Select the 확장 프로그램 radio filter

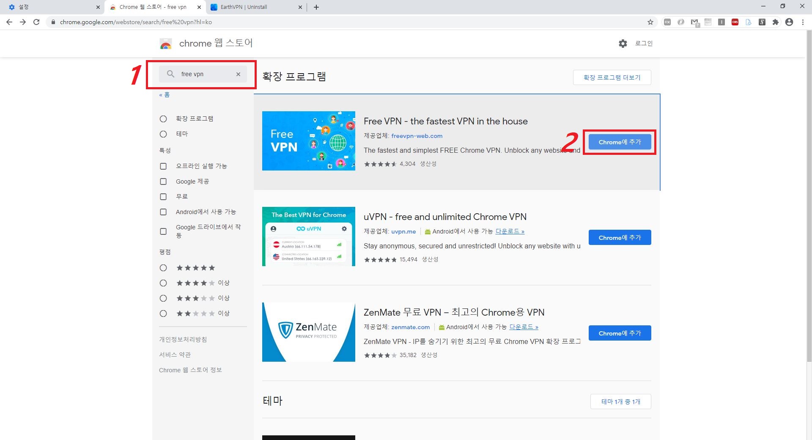(x=163, y=119)
